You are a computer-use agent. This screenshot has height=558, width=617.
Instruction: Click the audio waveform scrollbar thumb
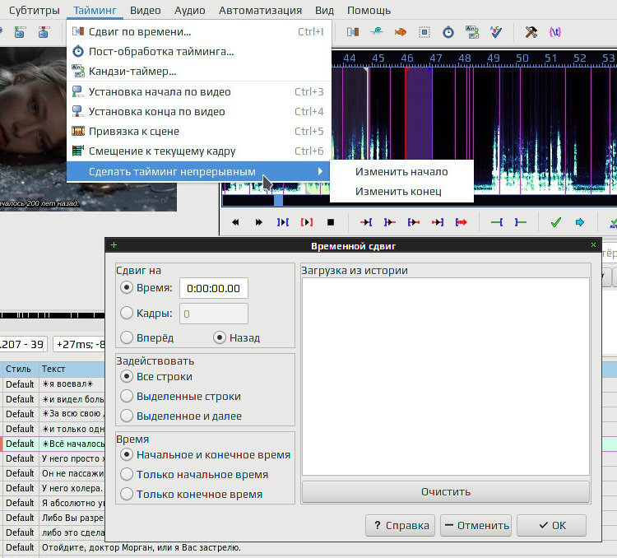(x=278, y=201)
